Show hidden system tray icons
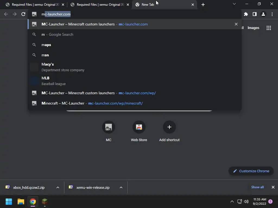This screenshot has width=278, height=208. point(232,201)
